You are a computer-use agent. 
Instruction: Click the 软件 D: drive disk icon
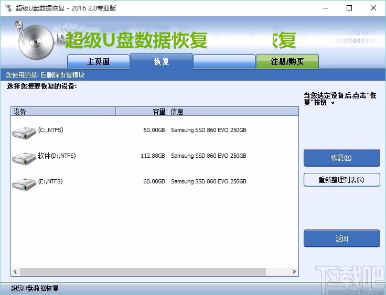click(24, 158)
